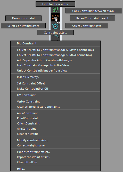Choose PointConstraint
The image size is (123, 172).
(x=55, y=118)
